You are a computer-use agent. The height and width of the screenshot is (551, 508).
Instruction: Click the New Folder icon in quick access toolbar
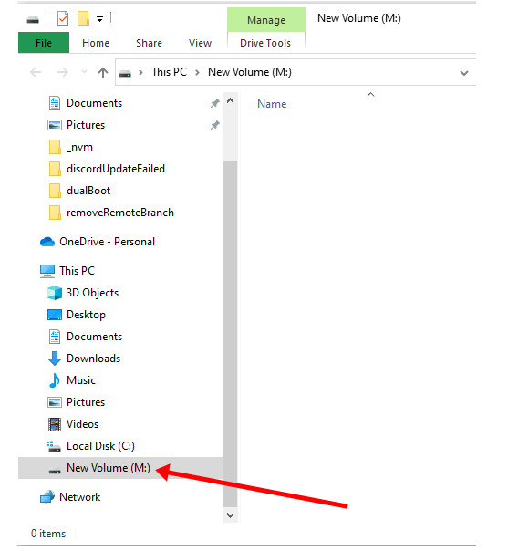coord(83,18)
